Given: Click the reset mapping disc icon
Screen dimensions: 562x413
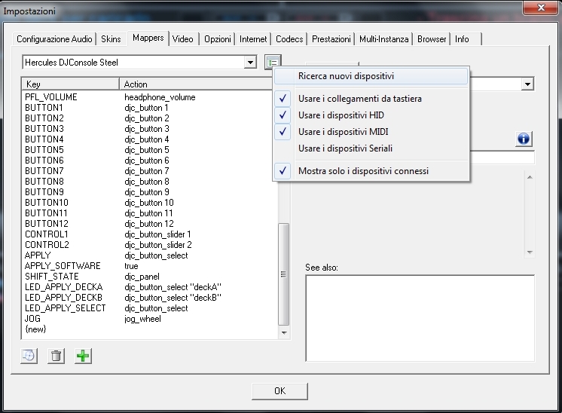Looking at the screenshot, I should click(x=29, y=356).
